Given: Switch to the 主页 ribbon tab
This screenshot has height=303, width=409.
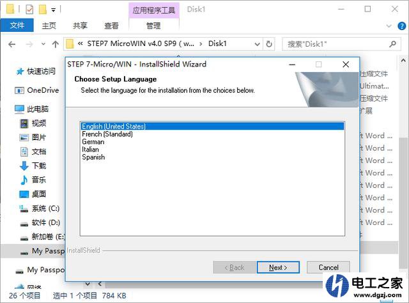Looking at the screenshot, I should point(49,26).
